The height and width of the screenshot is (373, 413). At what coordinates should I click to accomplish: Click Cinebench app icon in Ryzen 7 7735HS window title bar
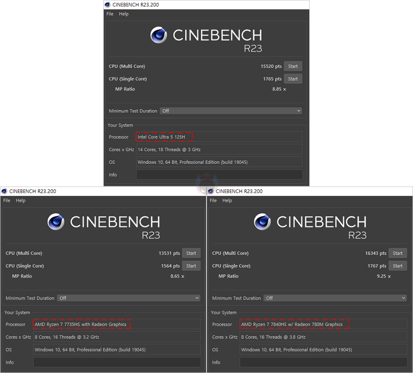tap(4, 191)
